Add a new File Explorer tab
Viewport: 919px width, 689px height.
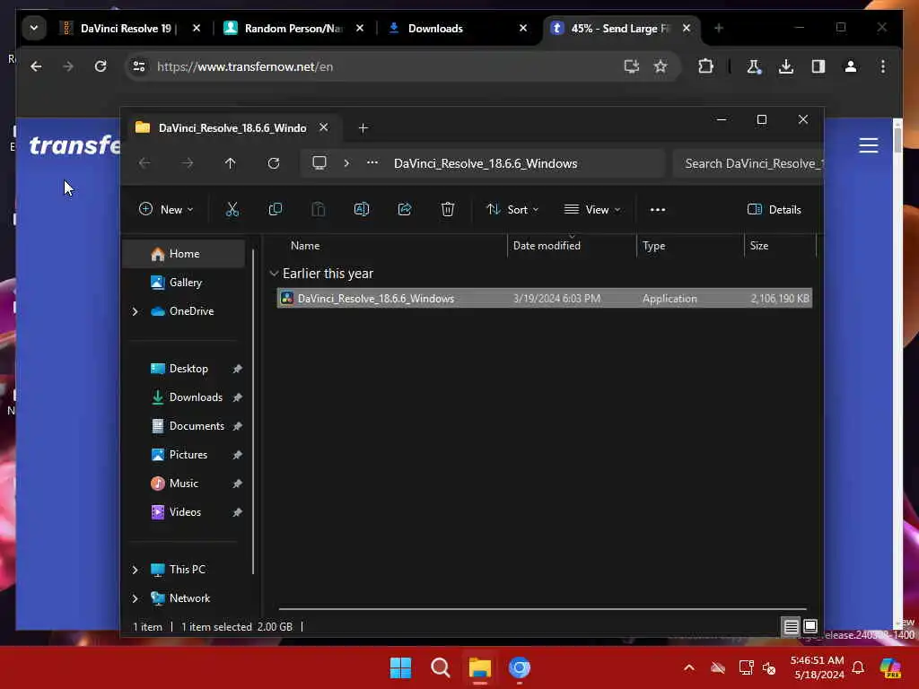pyautogui.click(x=363, y=127)
